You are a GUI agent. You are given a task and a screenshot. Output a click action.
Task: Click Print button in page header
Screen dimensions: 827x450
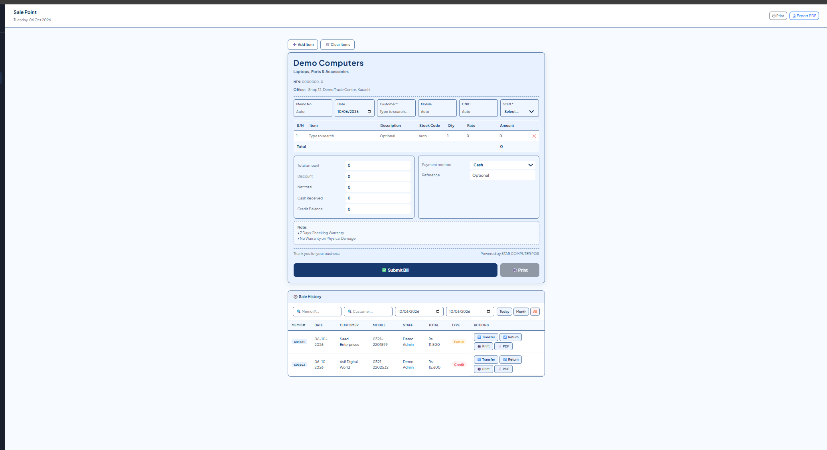tap(778, 16)
